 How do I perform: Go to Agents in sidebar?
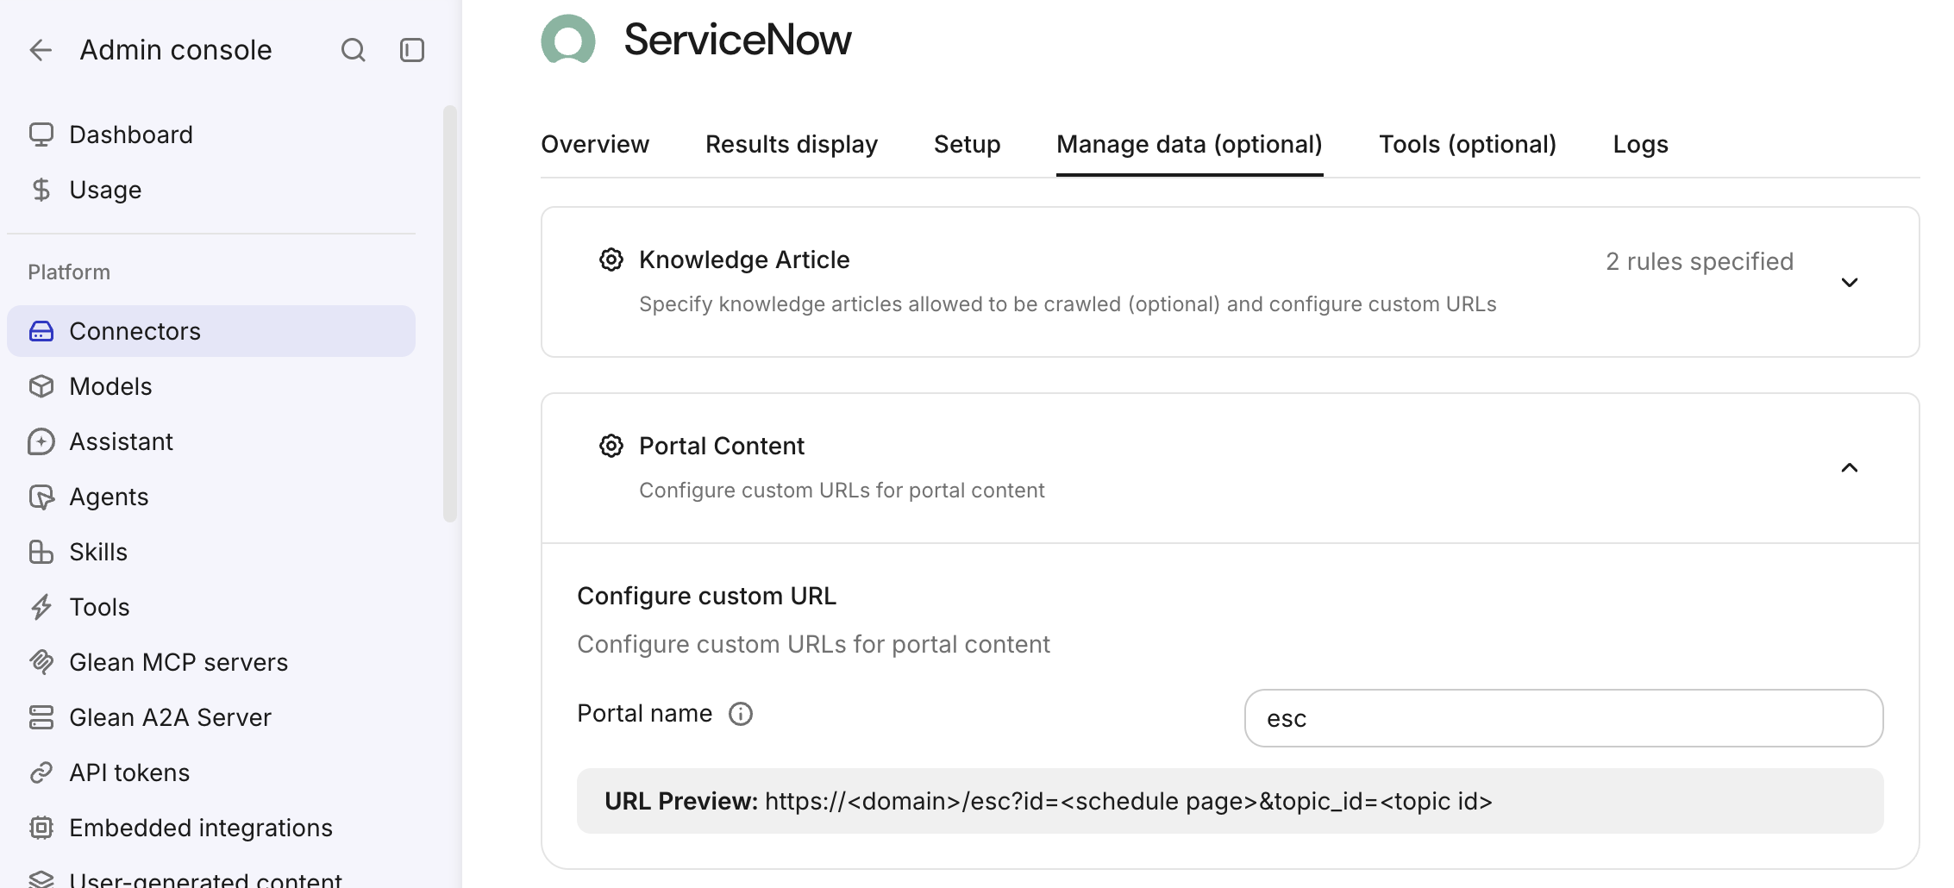pyautogui.click(x=211, y=497)
